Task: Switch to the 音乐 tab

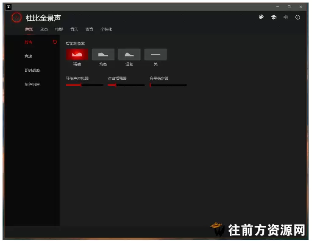Action: coord(74,29)
